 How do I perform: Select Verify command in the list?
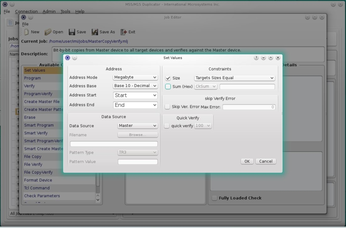[44, 86]
